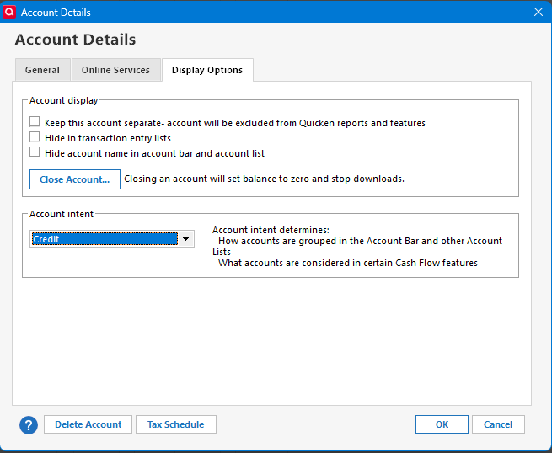Click the Close Account... button
The height and width of the screenshot is (453, 552).
click(75, 179)
